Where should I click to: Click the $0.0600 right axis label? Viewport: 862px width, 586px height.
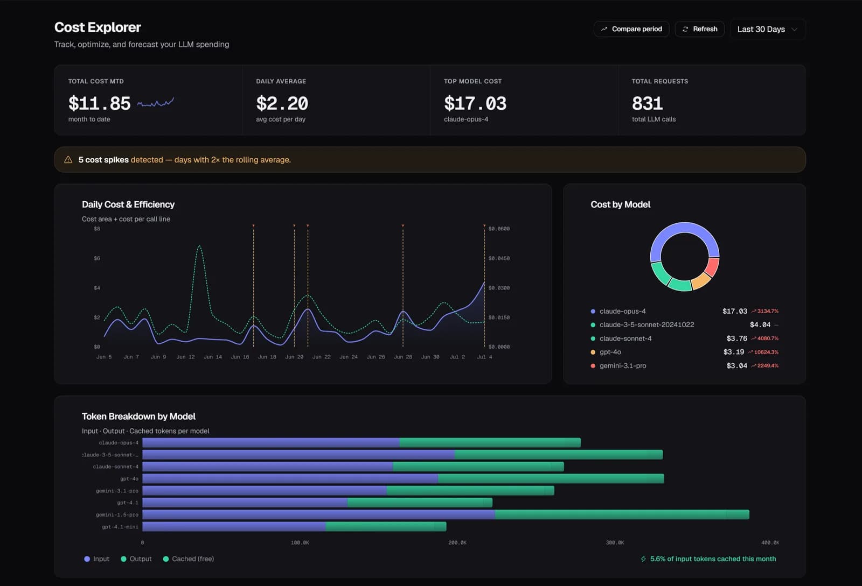[499, 229]
